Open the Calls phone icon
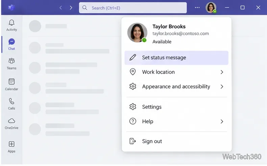Image resolution: width=267 pixels, height=166 pixels. [x=11, y=101]
